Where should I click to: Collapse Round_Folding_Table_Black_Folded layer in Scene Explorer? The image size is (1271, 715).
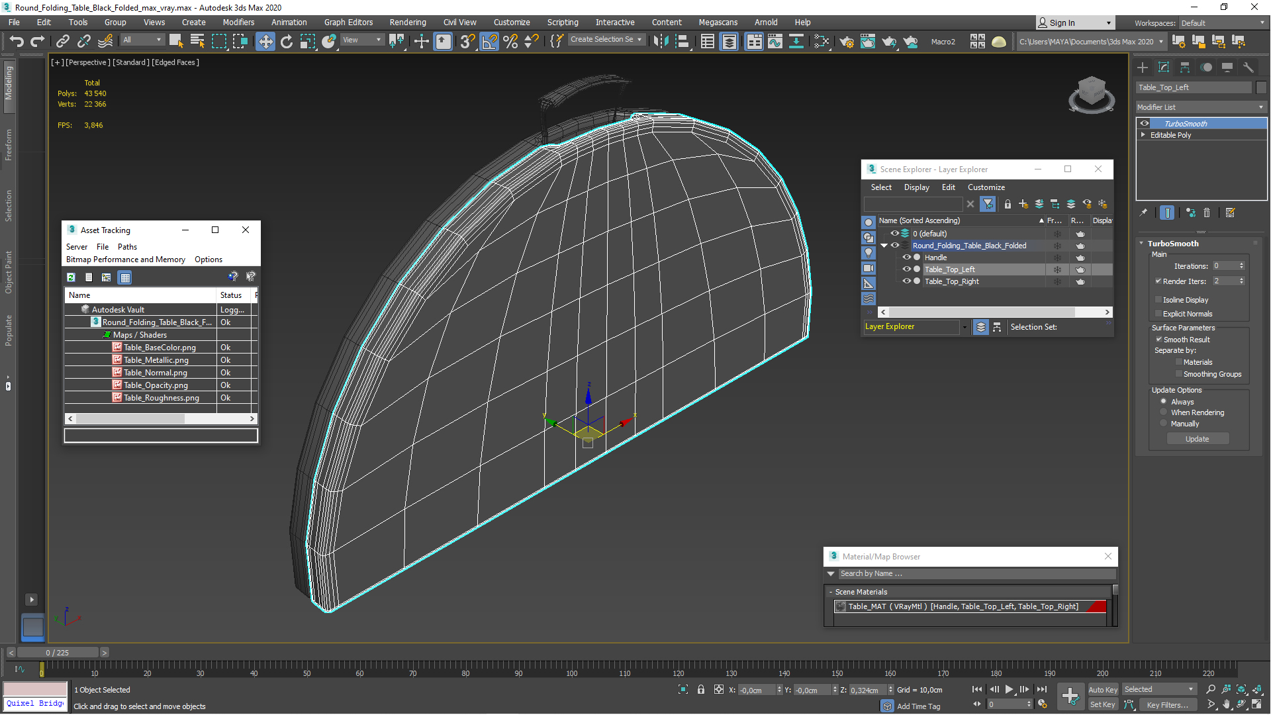click(884, 246)
